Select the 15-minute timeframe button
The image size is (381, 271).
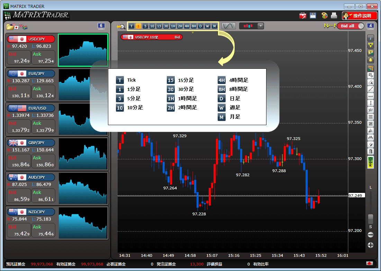159,26
